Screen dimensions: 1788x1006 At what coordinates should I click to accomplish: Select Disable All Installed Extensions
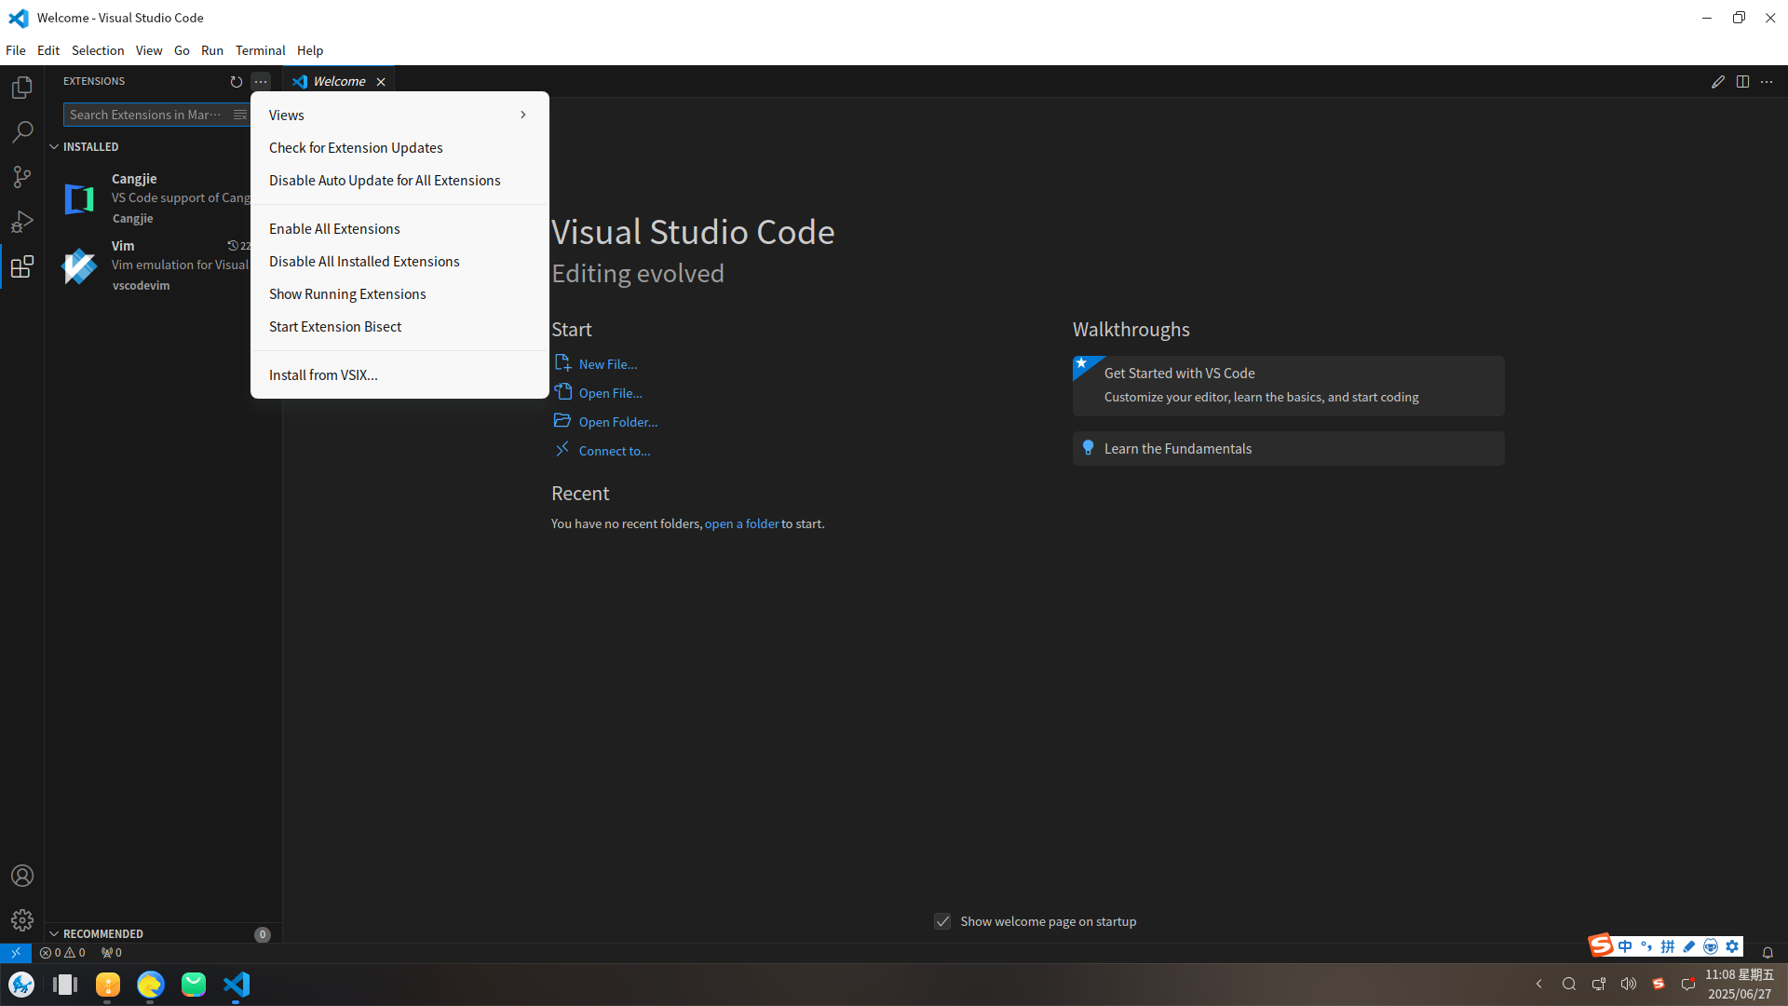[x=364, y=261]
